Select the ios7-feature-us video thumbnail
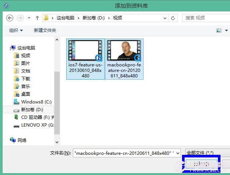 pyautogui.click(x=85, y=50)
